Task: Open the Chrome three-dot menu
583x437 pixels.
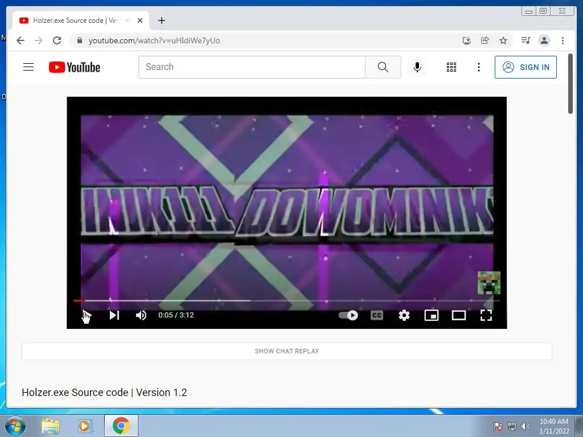Action: point(563,40)
